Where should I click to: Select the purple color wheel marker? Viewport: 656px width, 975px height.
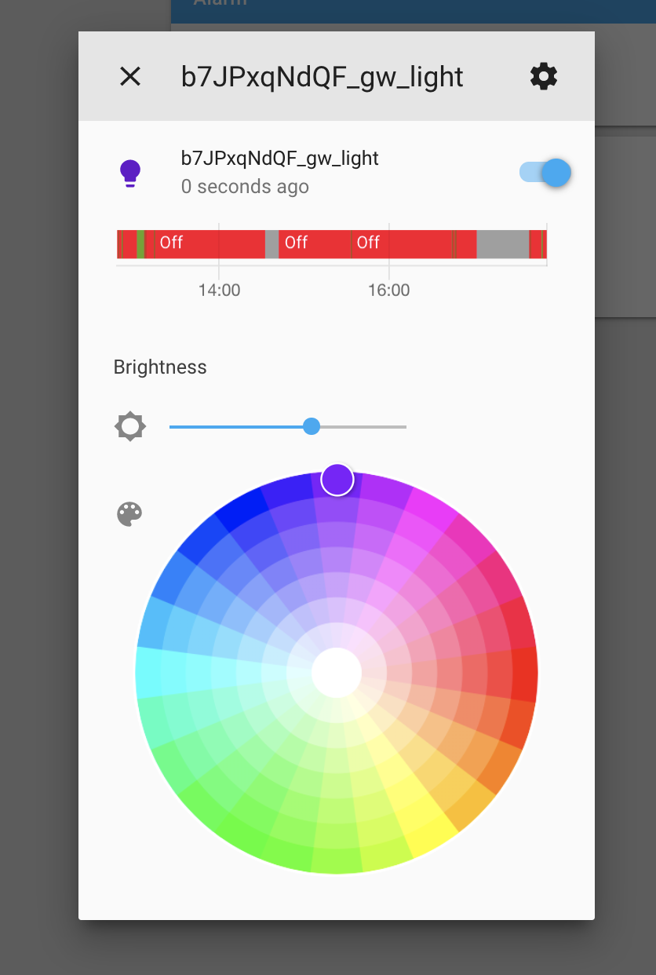[x=337, y=480]
